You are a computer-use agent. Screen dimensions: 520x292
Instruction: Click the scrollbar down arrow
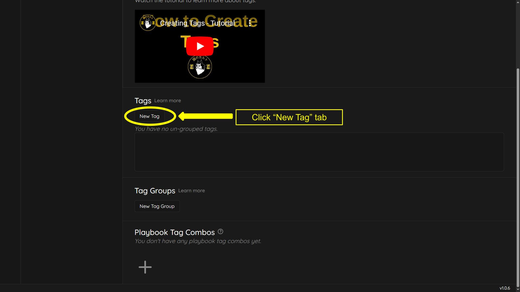pos(518,290)
